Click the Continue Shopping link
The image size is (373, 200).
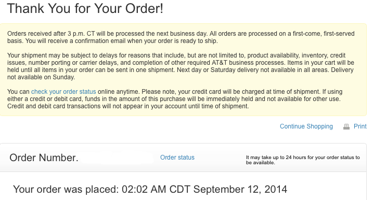[x=306, y=126]
